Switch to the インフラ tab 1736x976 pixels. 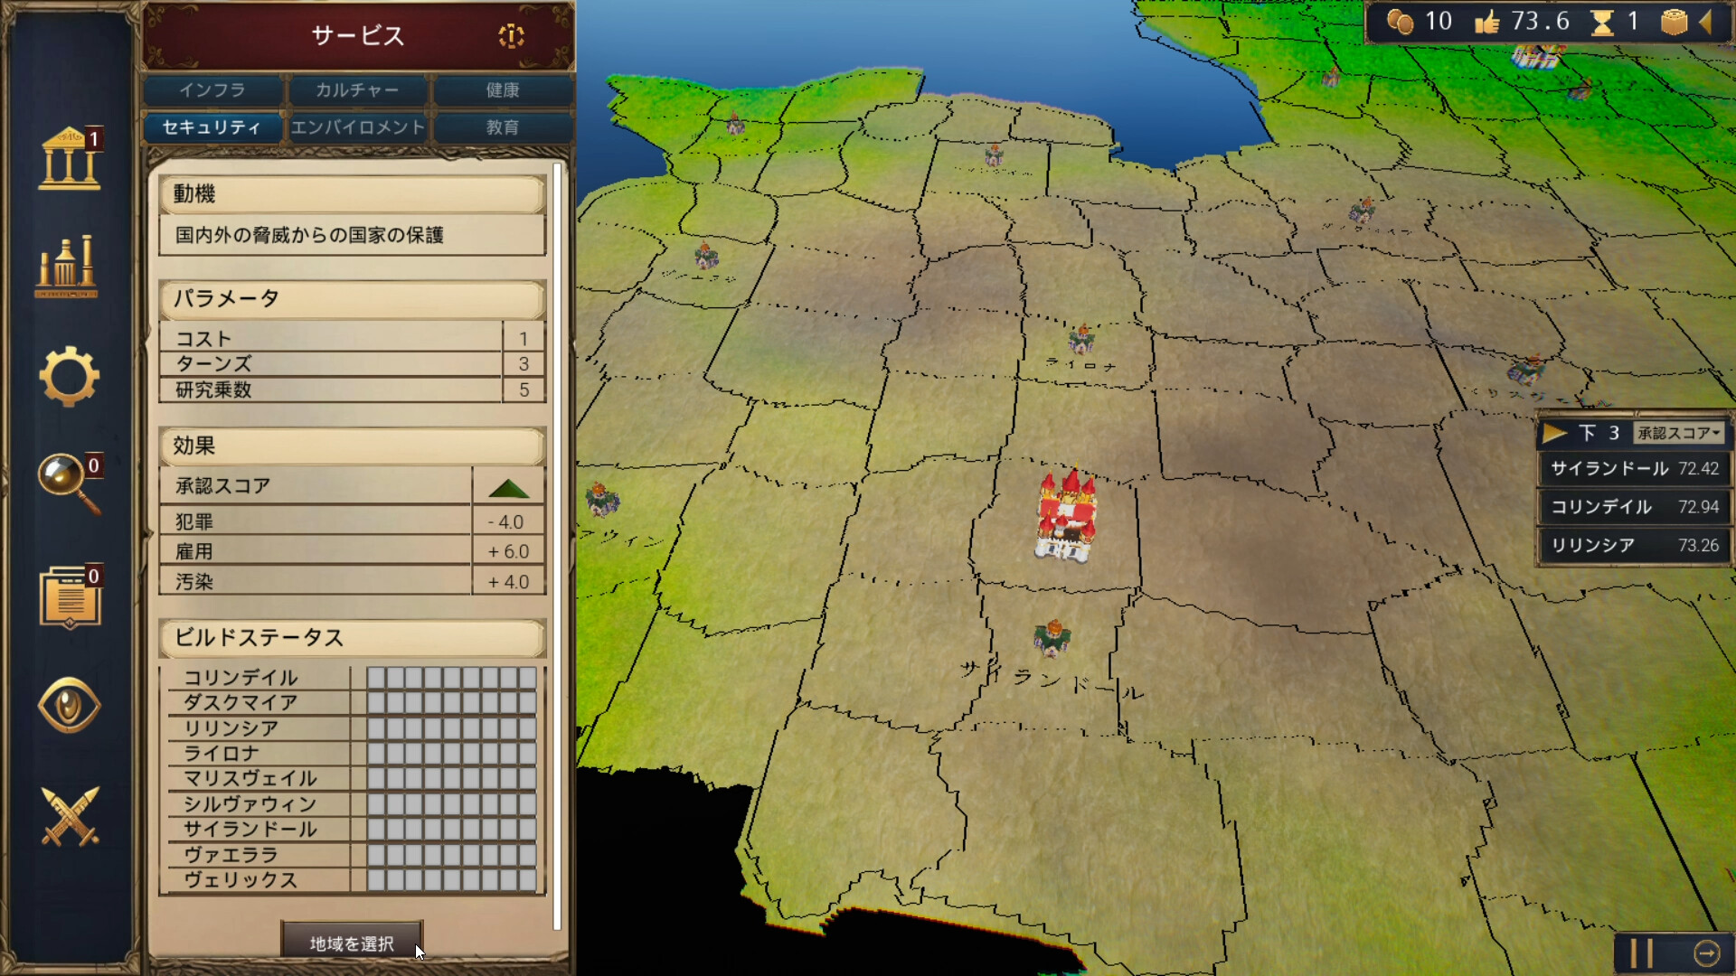pos(212,90)
